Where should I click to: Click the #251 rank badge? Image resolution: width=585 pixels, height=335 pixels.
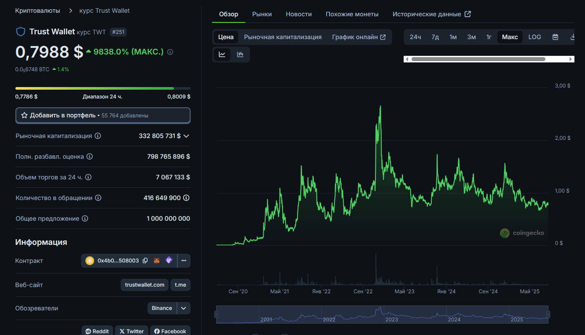(118, 32)
